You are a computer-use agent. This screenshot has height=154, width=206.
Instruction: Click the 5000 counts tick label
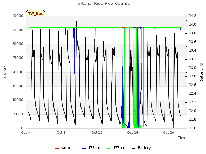tap(19, 114)
